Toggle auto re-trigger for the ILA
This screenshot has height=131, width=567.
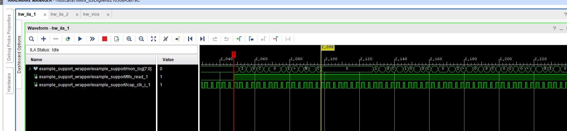[68, 39]
